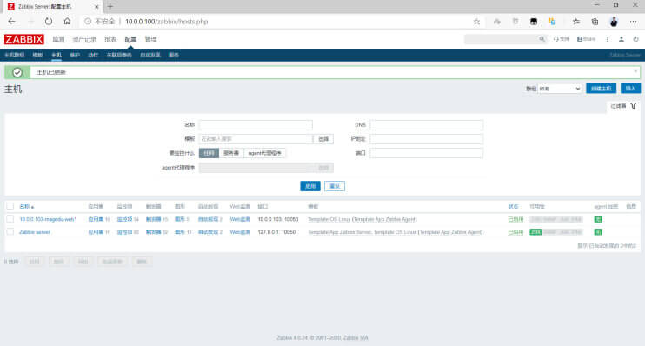Click the search magnifier in Zabbix header
The width and height of the screenshot is (645, 346).
542,39
